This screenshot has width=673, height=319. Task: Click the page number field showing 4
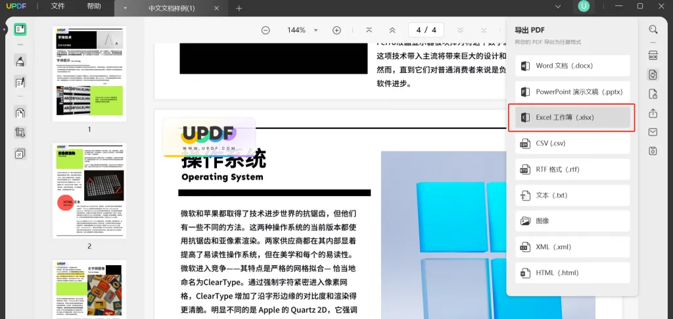426,30
